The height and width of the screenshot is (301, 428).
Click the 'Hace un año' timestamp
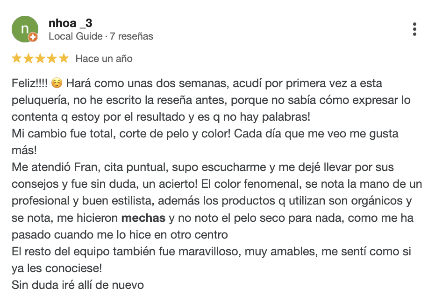(104, 59)
